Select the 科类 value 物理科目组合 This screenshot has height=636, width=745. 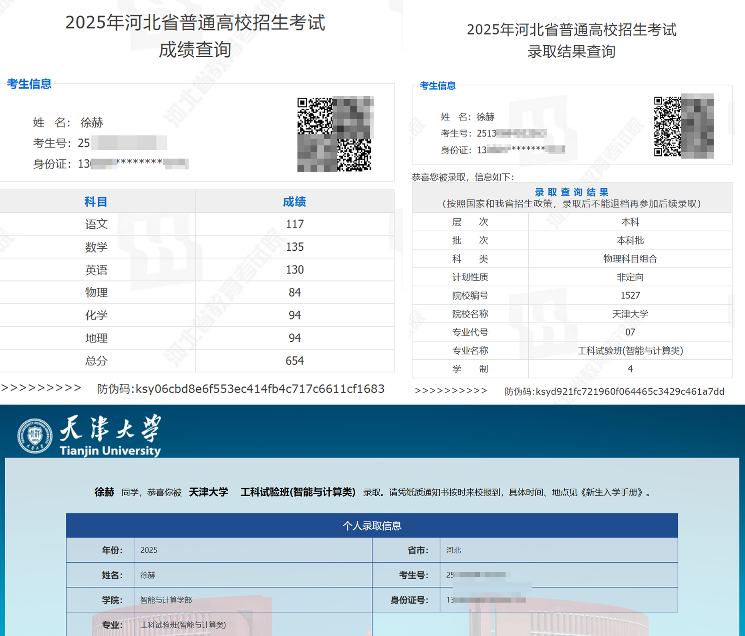tap(630, 259)
